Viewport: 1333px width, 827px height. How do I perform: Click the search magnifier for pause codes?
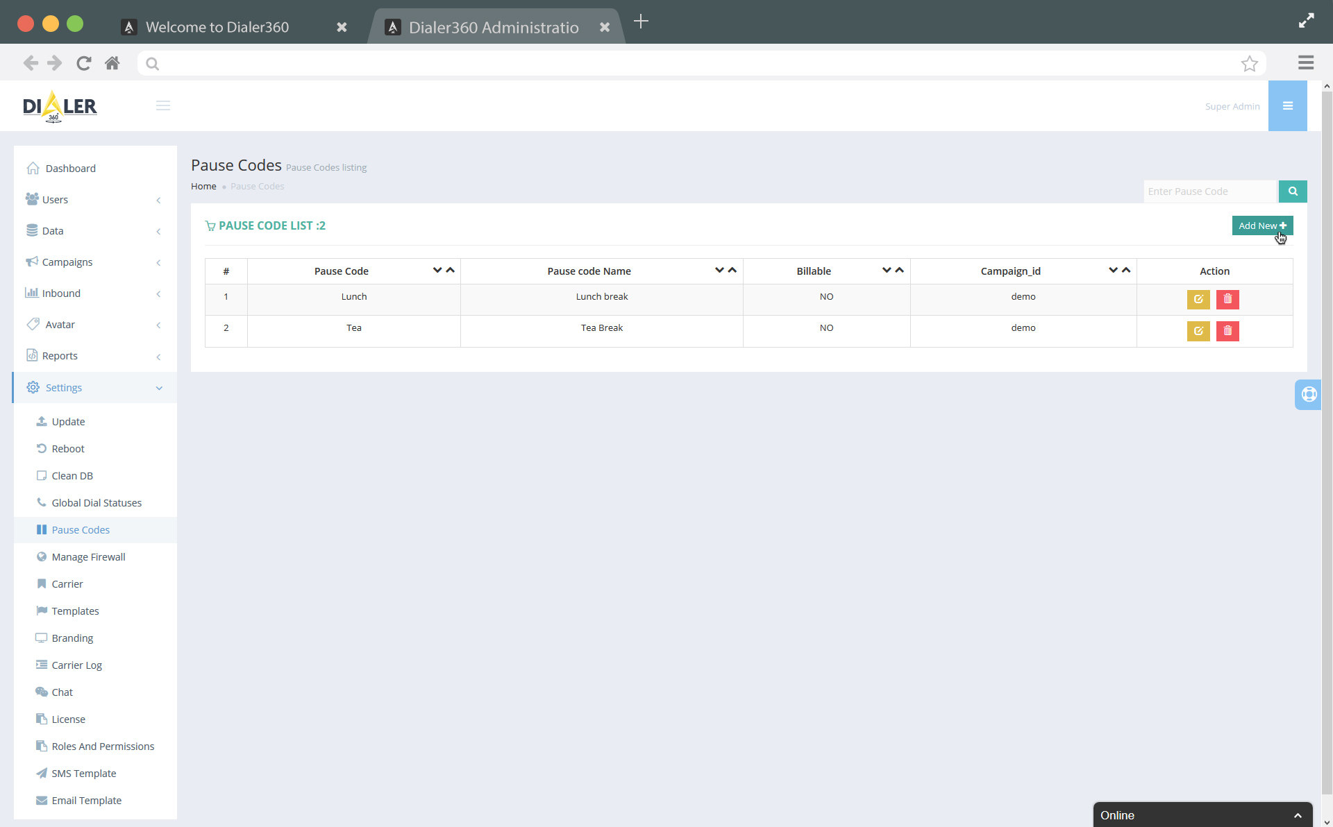(x=1292, y=191)
